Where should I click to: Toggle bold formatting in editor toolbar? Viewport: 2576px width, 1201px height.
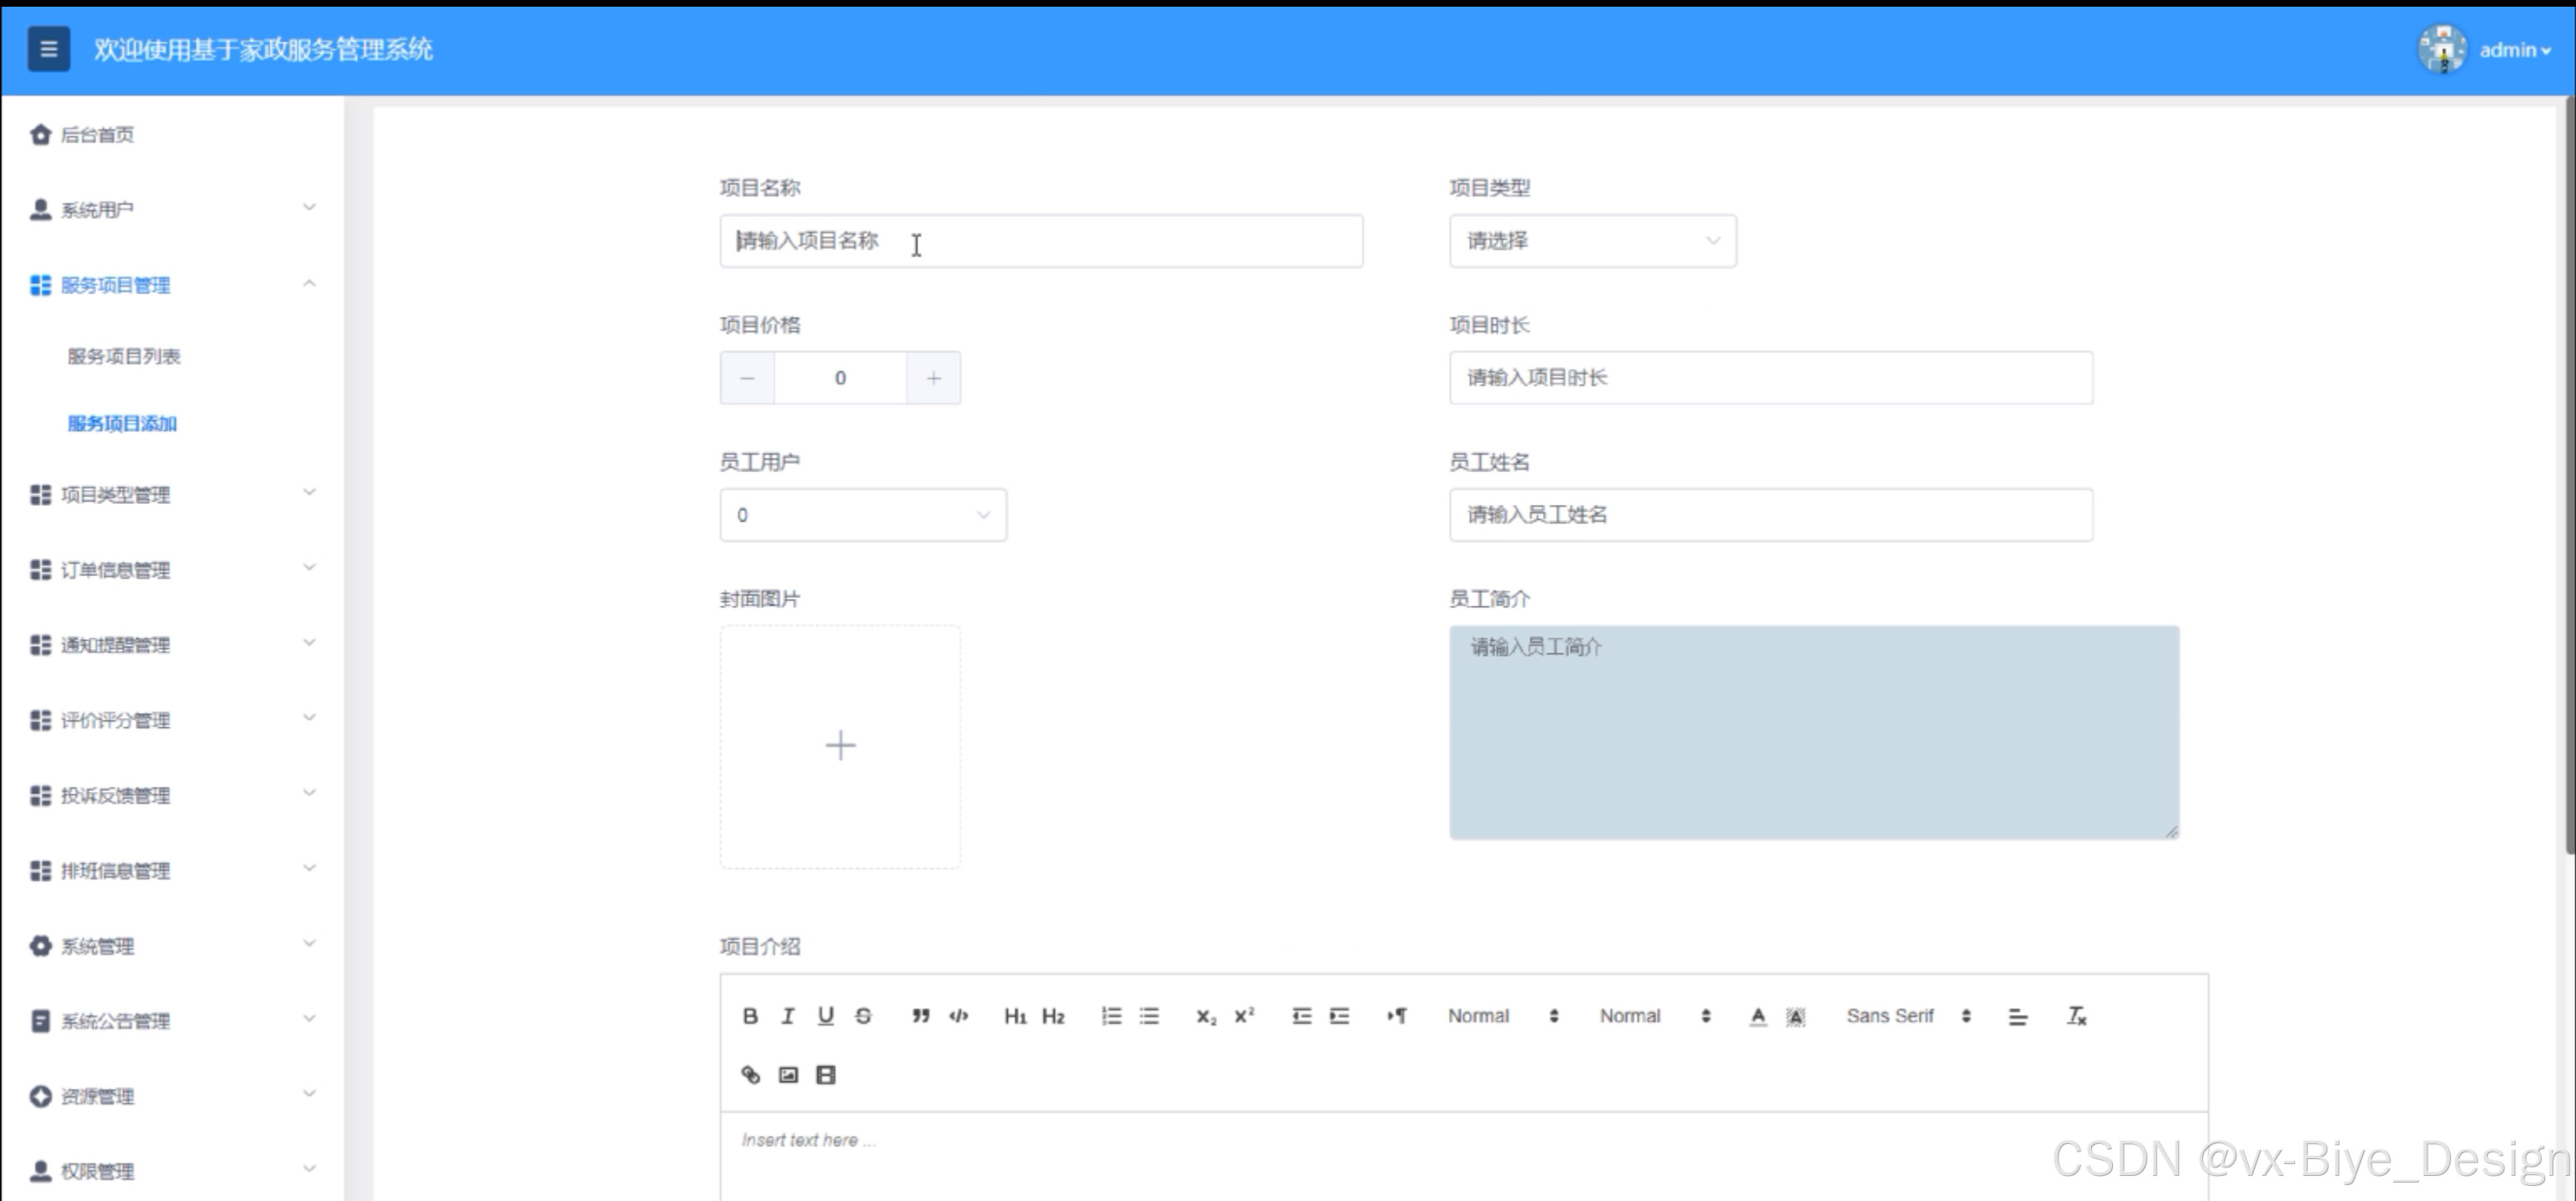point(750,1016)
